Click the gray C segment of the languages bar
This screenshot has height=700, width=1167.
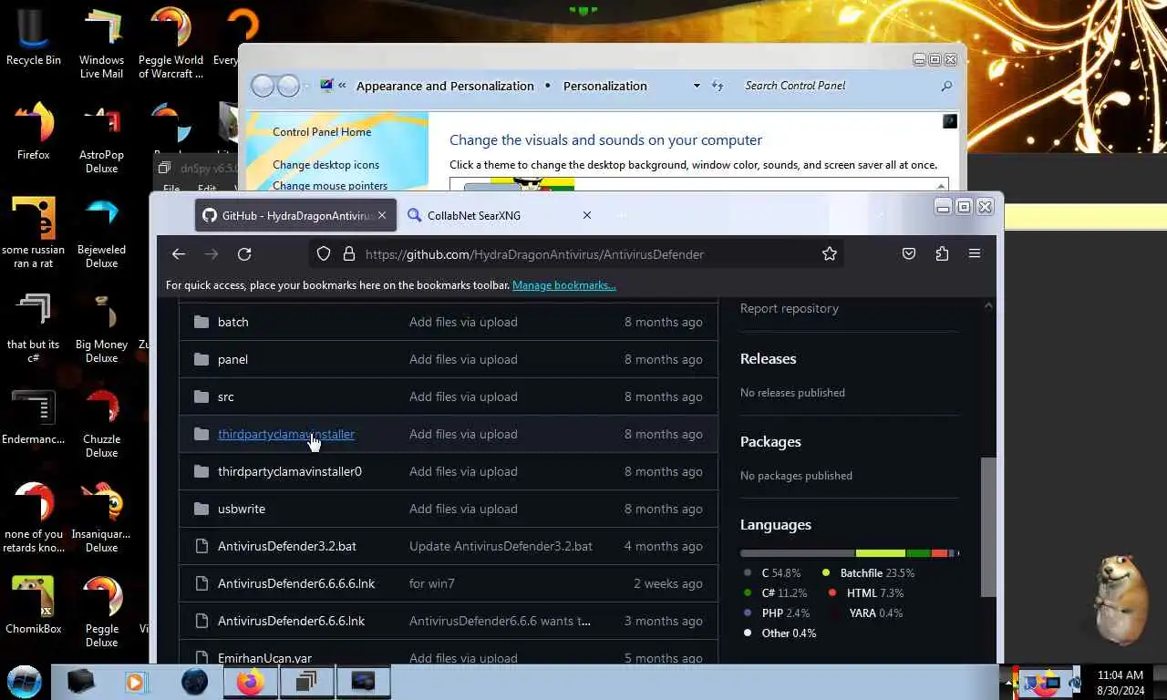click(798, 553)
